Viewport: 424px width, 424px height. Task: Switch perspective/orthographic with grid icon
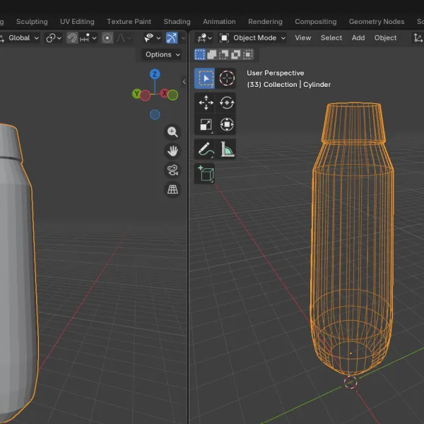[172, 189]
